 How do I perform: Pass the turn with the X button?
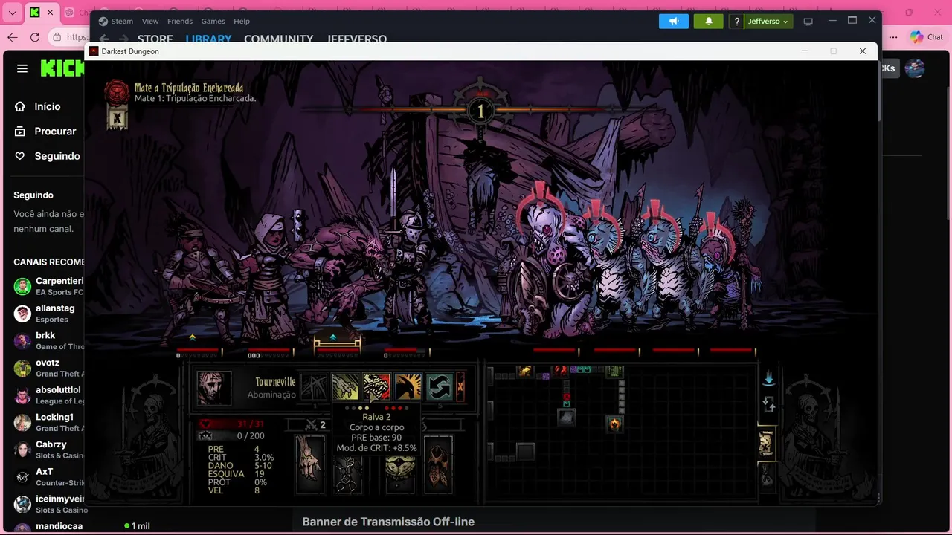tap(460, 386)
